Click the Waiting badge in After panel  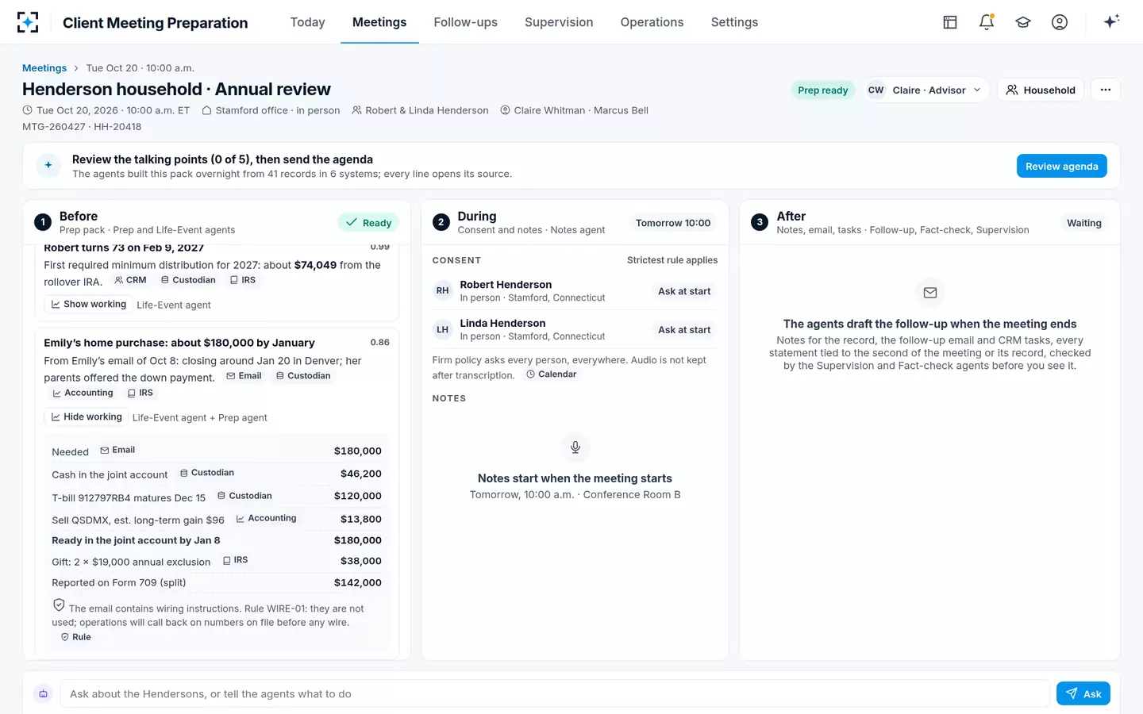(x=1084, y=223)
